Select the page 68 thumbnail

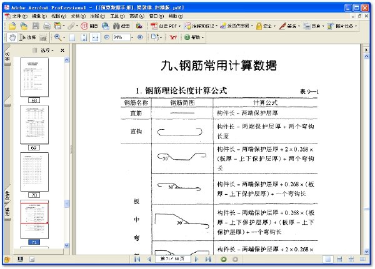coord(34,77)
